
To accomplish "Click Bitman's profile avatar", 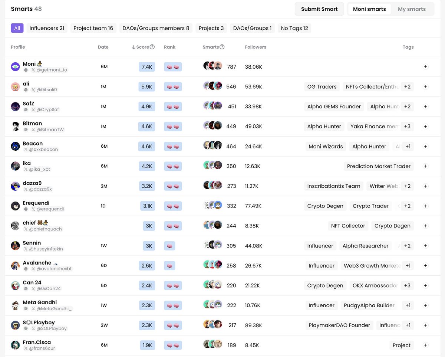I will (15, 126).
